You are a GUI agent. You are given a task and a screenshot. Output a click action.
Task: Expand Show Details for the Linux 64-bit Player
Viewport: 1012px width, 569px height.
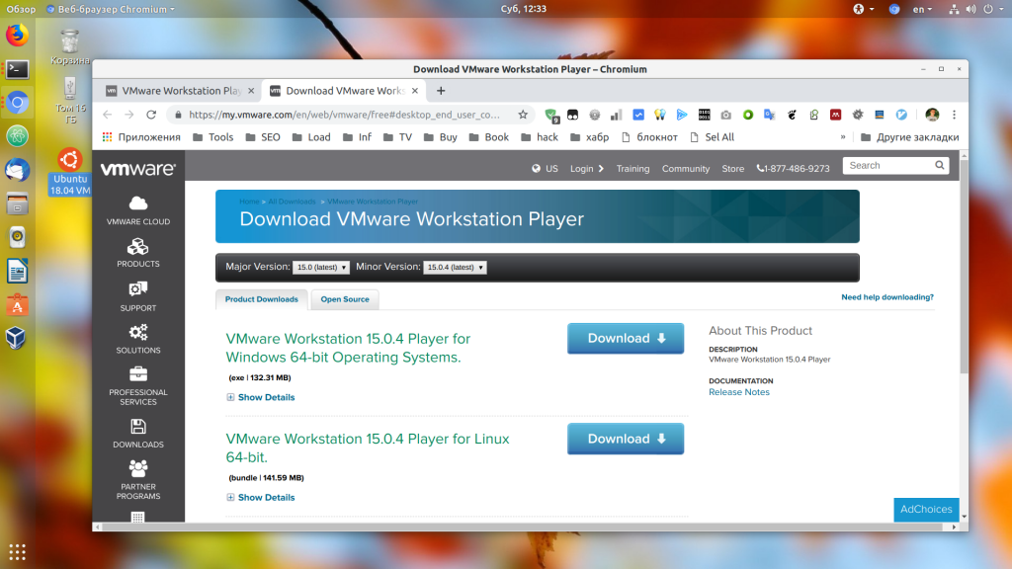point(261,497)
